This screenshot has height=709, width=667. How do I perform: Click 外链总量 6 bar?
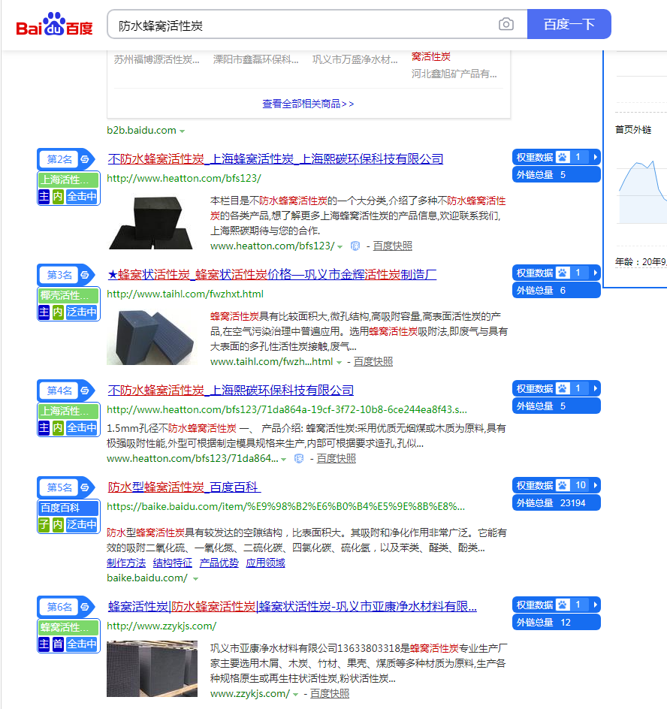coord(557,291)
